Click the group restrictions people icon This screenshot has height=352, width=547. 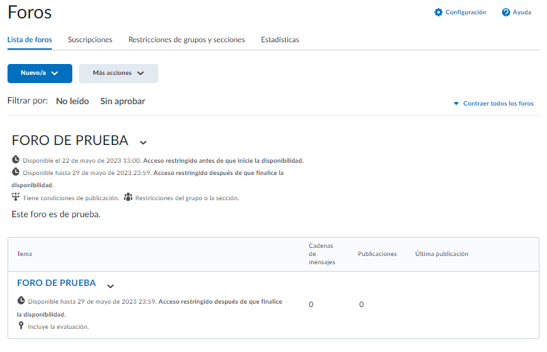(x=128, y=197)
